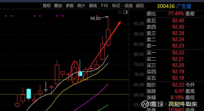Select 卖二 price 92.24
The image size is (204, 111).
pyautogui.click(x=178, y=39)
